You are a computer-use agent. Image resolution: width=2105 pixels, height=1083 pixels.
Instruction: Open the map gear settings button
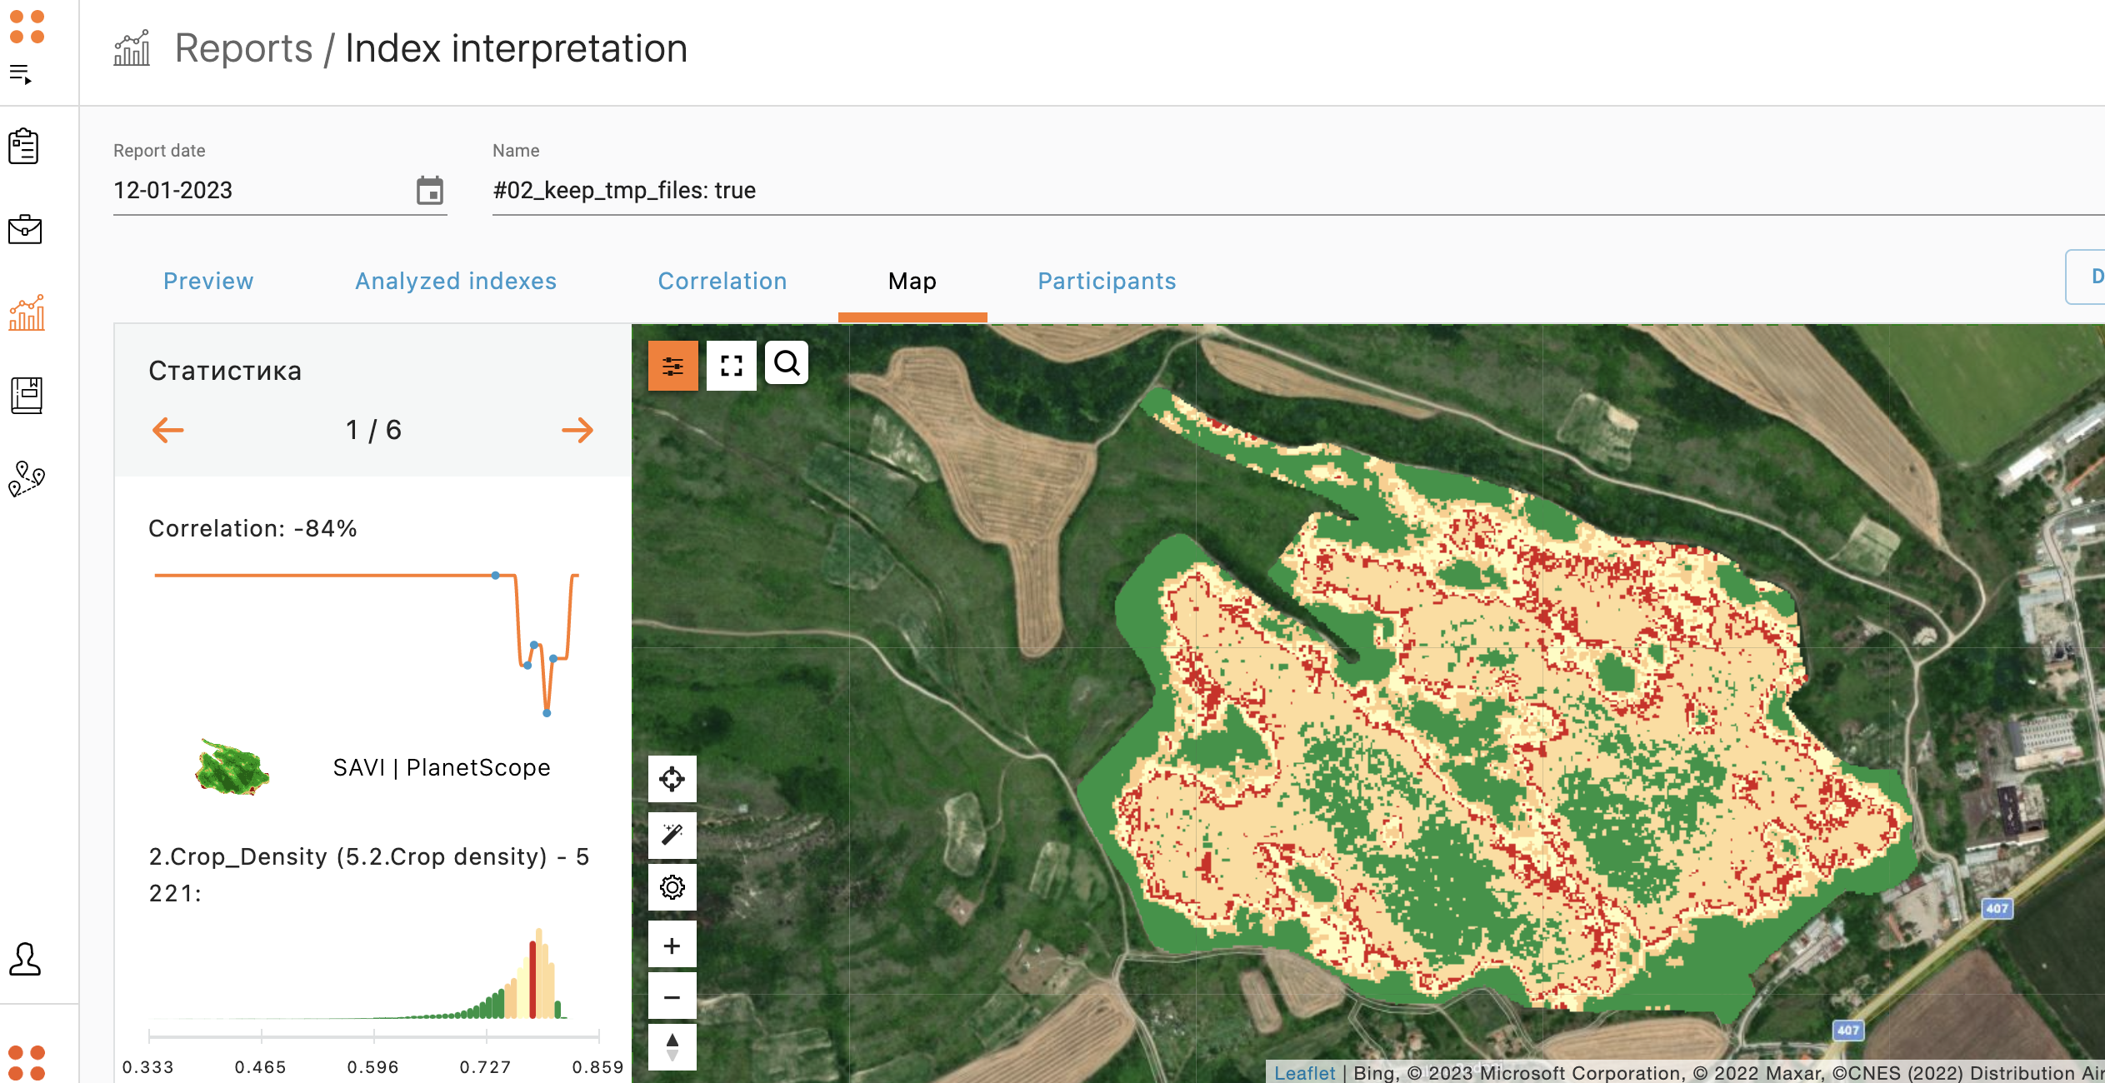(672, 887)
